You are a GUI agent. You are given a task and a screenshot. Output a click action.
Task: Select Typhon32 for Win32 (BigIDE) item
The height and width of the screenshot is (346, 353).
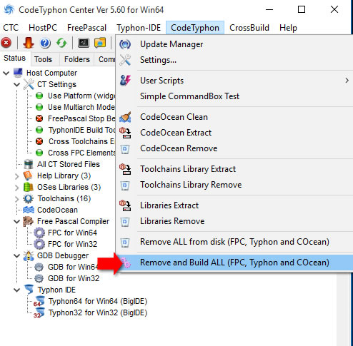click(x=98, y=312)
